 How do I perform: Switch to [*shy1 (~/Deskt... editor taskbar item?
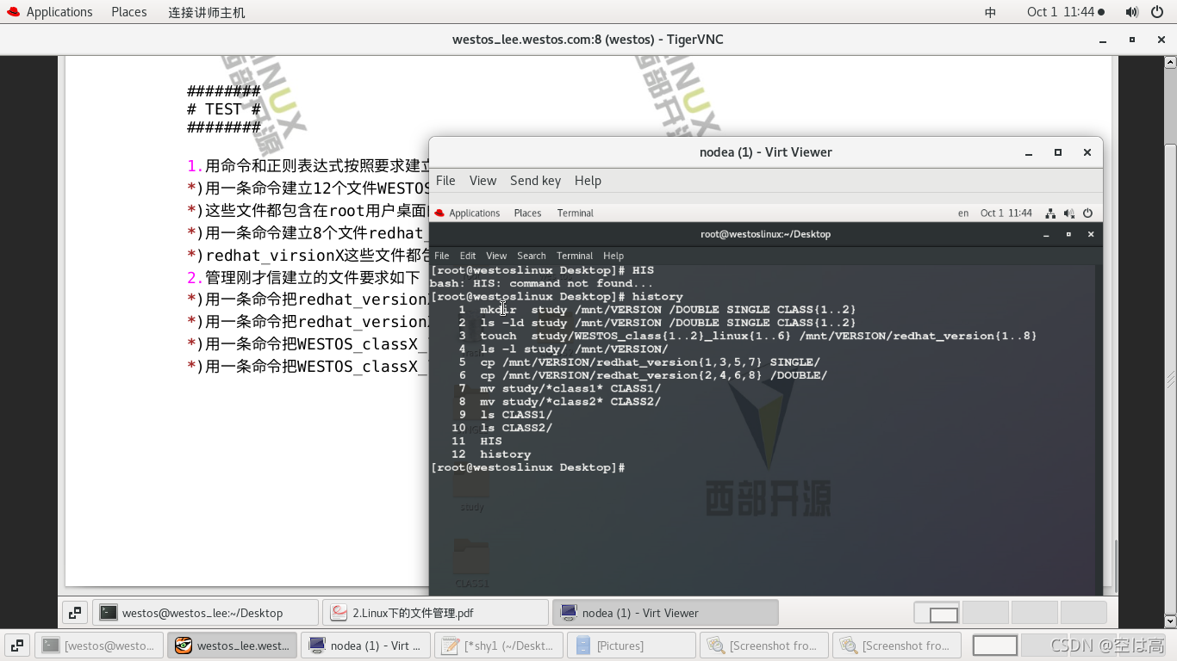click(499, 646)
